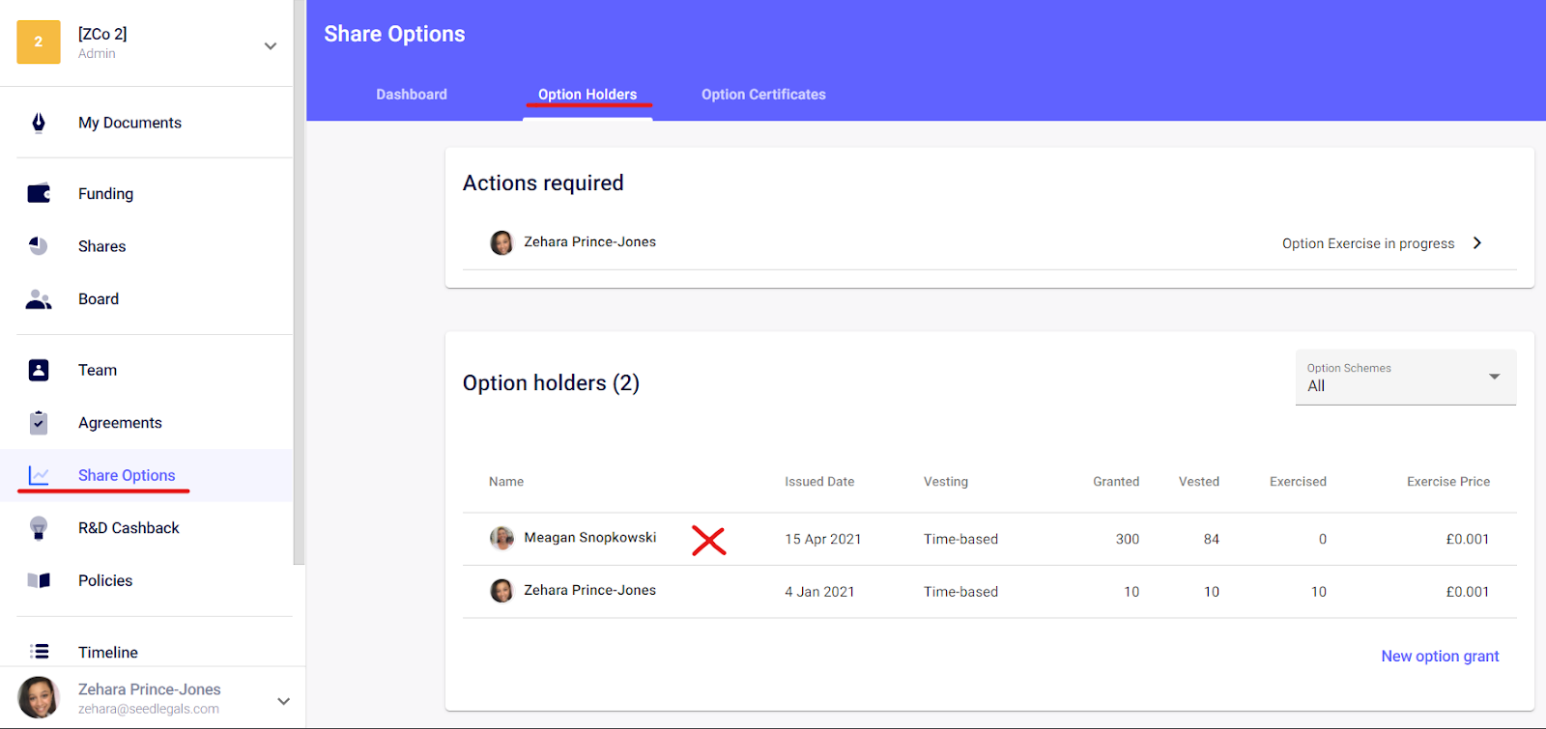The image size is (1546, 729).
Task: Open Policies in the sidebar
Action: [x=105, y=580]
